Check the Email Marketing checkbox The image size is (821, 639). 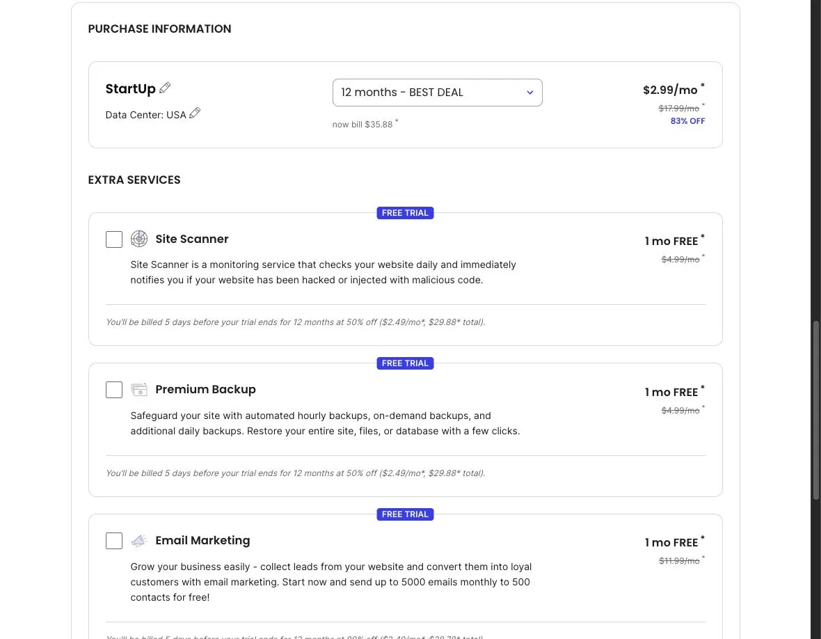click(114, 541)
